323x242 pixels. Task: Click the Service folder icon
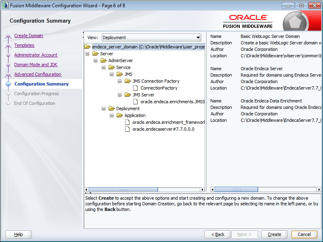(x=112, y=67)
